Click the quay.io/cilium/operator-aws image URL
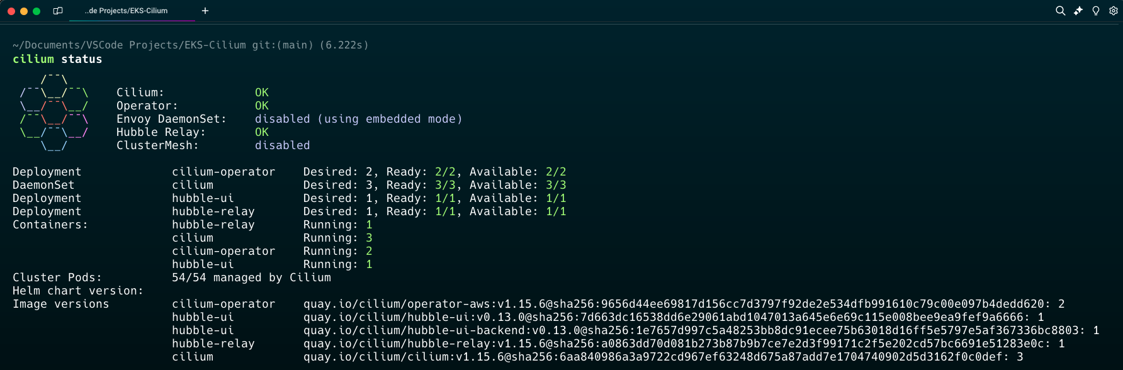 pyautogui.click(x=674, y=304)
